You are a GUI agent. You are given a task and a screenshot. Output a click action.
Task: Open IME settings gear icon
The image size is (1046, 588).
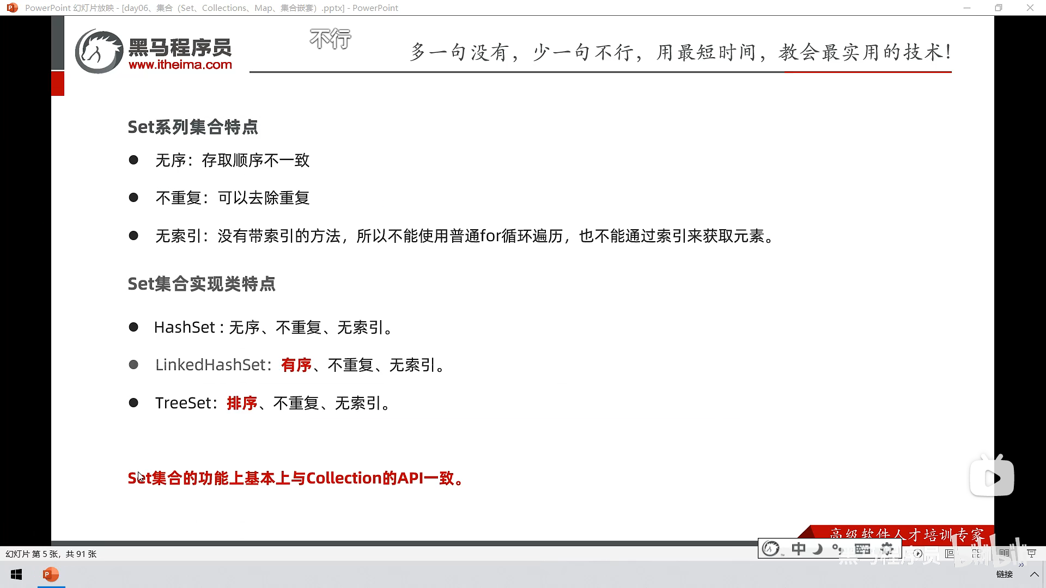pyautogui.click(x=887, y=549)
